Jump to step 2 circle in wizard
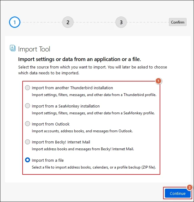This screenshot has height=202, width=194. [68, 22]
